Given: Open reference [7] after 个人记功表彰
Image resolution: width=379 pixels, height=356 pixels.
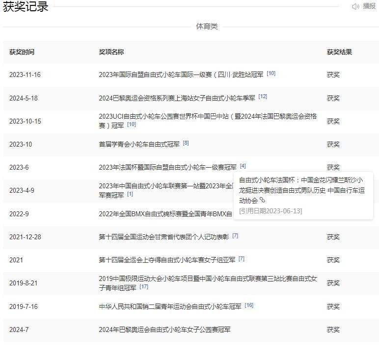Looking at the screenshot, I should pyautogui.click(x=235, y=236).
